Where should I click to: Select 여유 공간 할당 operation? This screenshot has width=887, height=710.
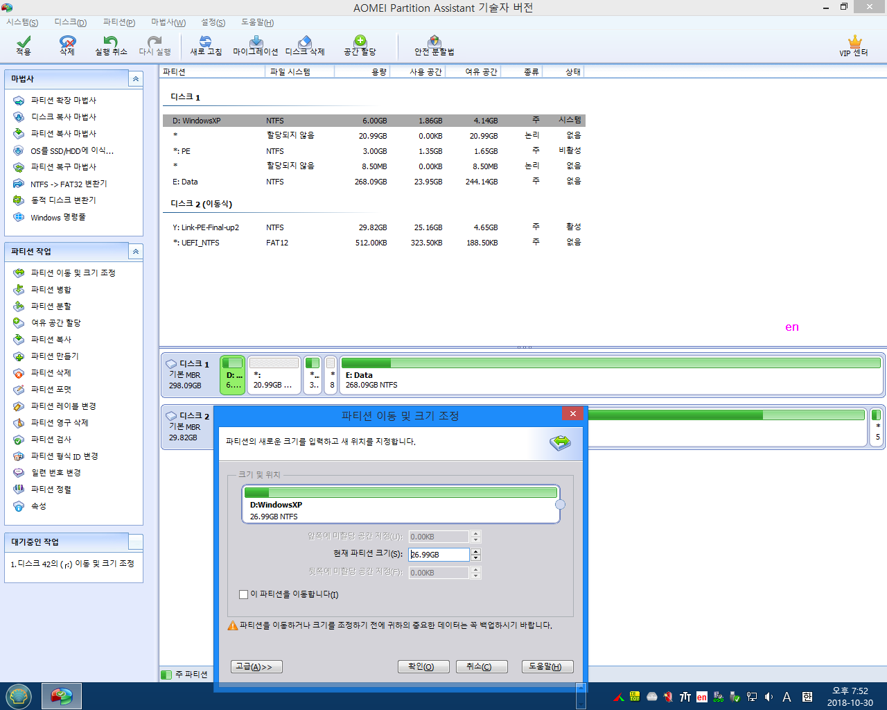(55, 323)
